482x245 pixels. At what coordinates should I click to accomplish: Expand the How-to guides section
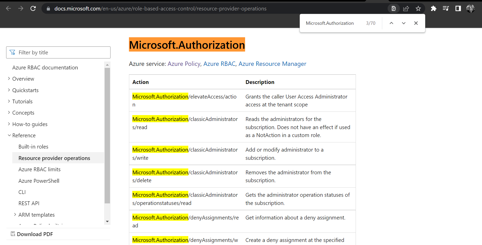(27, 124)
